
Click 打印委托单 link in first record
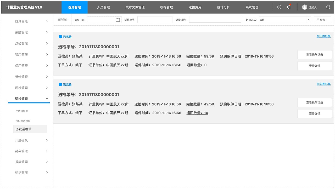click(x=323, y=36)
